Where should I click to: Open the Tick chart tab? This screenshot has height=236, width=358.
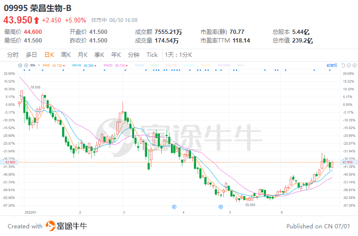(x=152, y=55)
